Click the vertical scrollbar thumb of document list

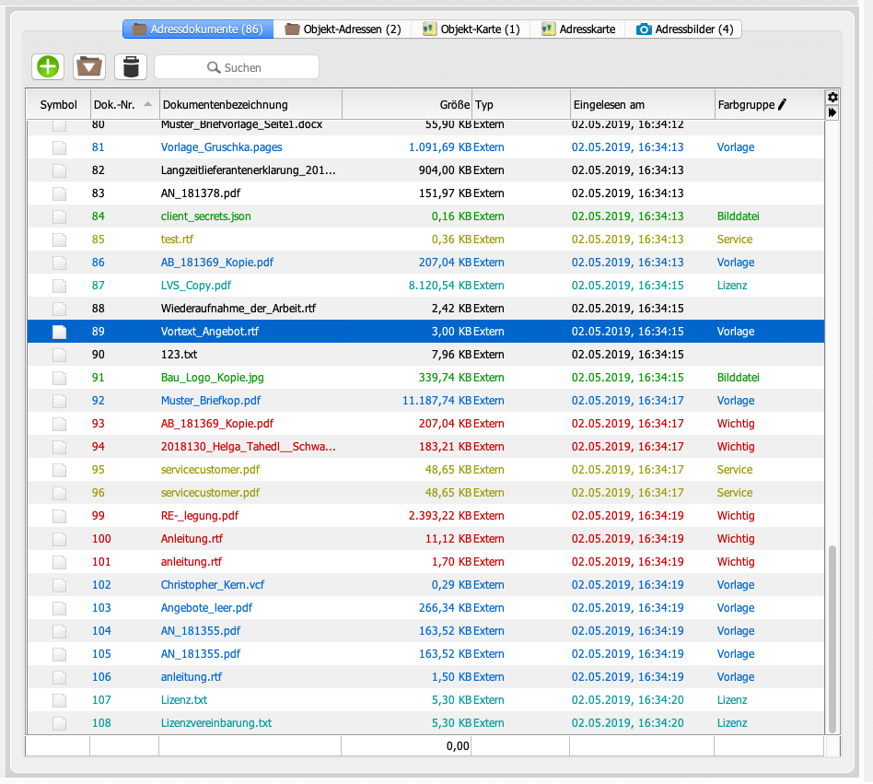click(x=832, y=639)
